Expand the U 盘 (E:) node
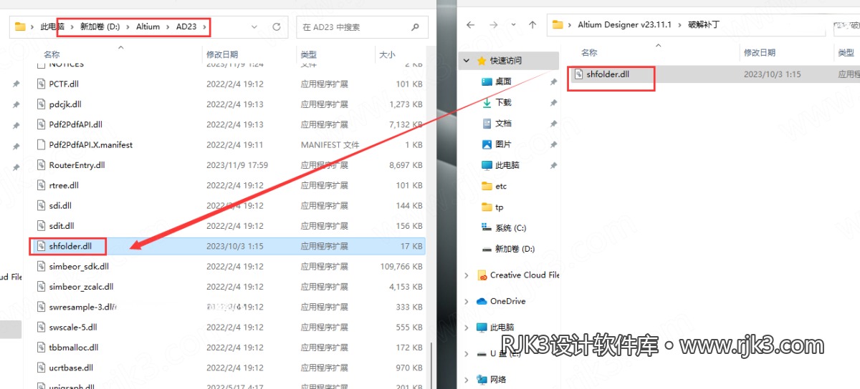The width and height of the screenshot is (860, 389). 467,353
